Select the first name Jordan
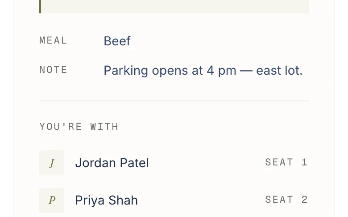This screenshot has height=217, width=348. point(95,163)
